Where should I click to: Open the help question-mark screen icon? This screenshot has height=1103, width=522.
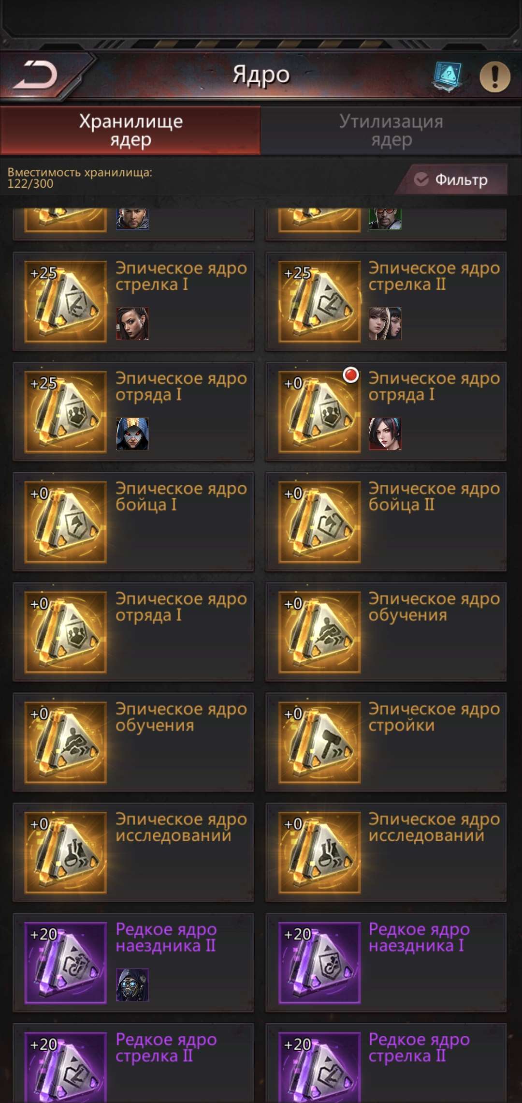point(448,76)
